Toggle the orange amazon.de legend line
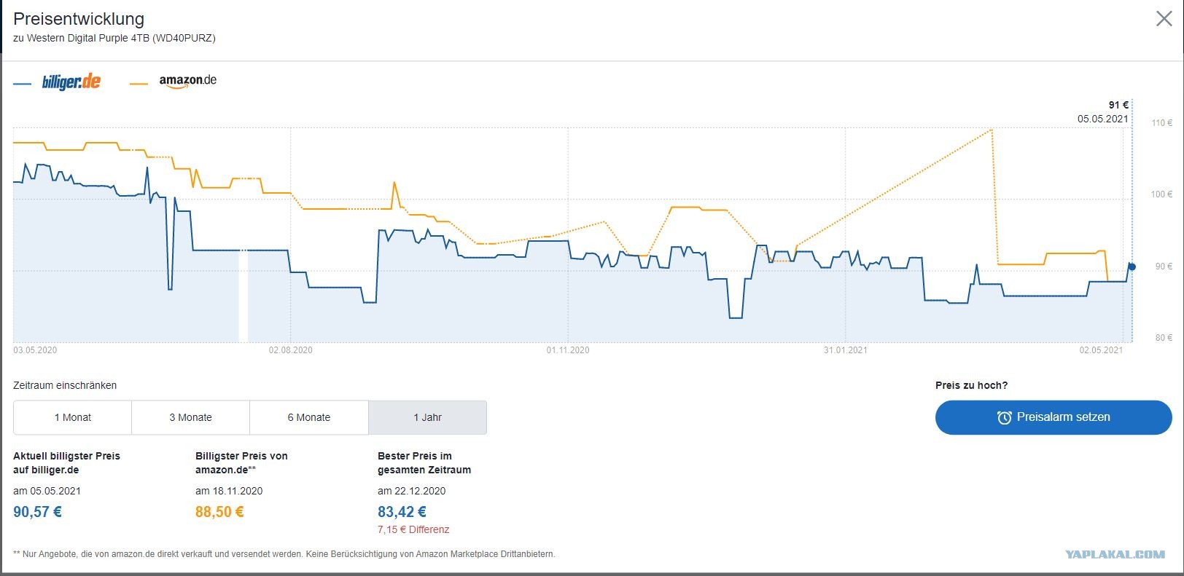Image resolution: width=1184 pixels, height=576 pixels. 139,84
